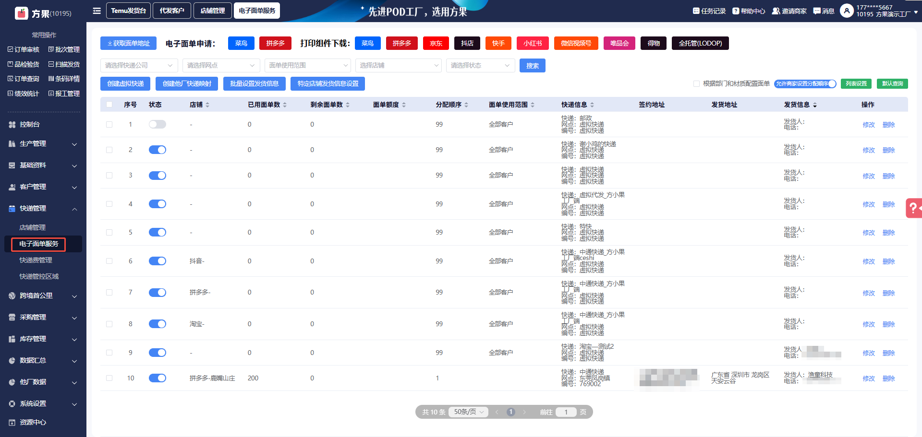Open 请选择网点 dropdown
The image size is (922, 437).
(x=221, y=65)
